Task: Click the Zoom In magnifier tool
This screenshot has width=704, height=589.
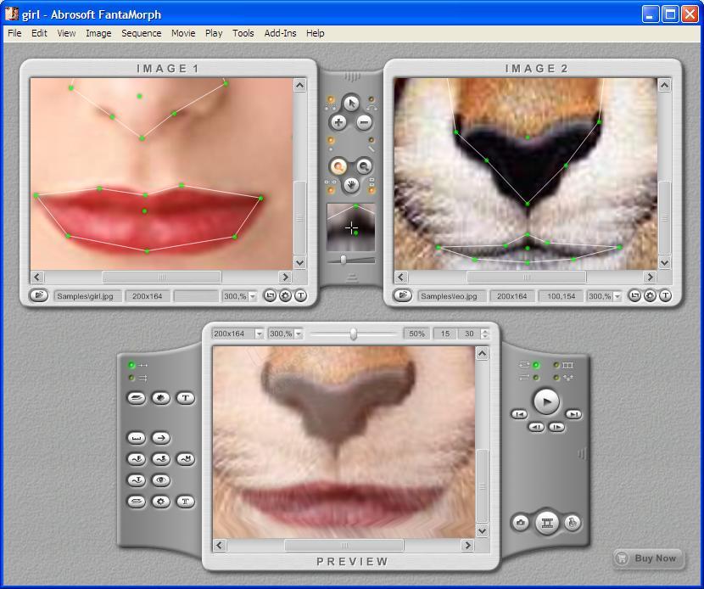Action: 338,165
